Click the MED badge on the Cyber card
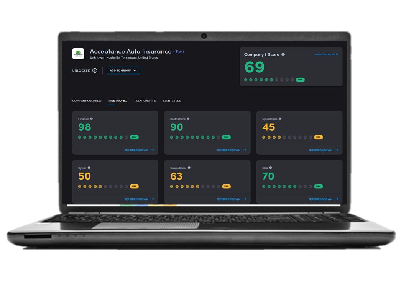 (135, 186)
